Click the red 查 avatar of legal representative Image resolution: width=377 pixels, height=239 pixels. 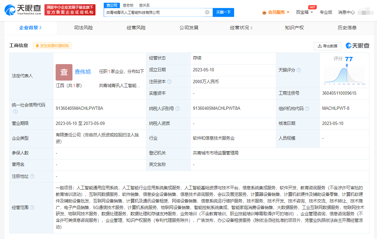64,72
